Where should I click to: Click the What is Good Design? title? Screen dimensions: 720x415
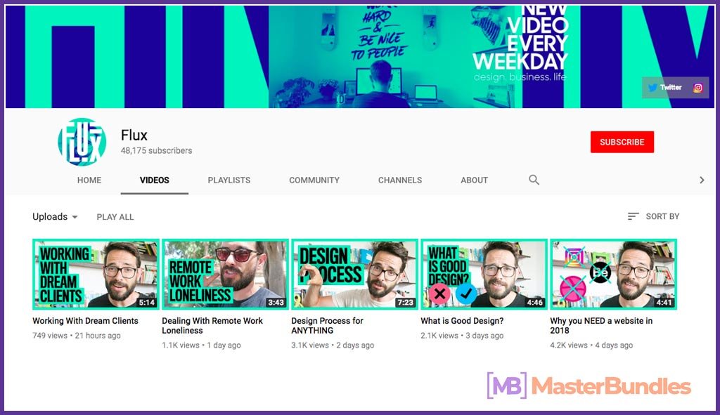point(462,321)
